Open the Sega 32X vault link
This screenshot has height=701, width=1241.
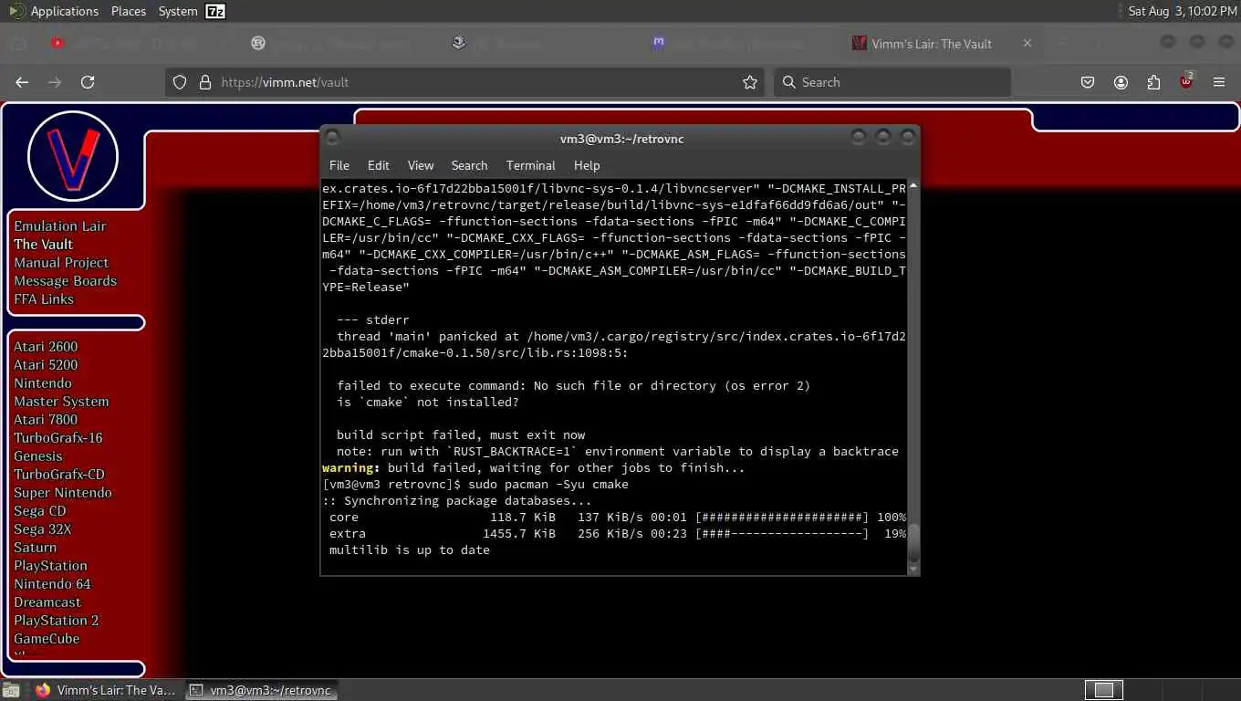(x=43, y=528)
